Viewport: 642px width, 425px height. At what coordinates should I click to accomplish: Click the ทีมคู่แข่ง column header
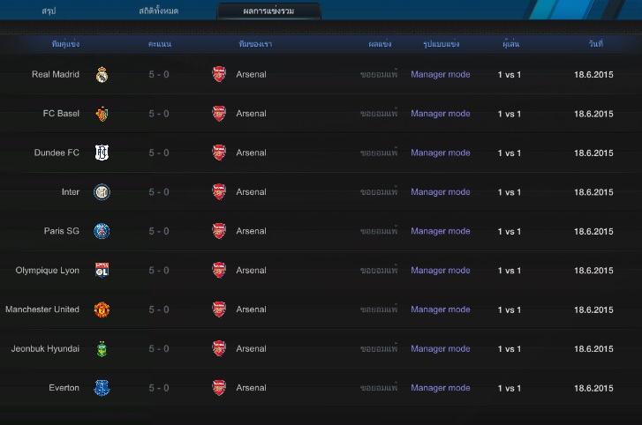pyautogui.click(x=65, y=43)
